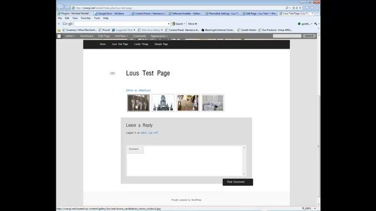This screenshot has height=211, width=376.
Task: Open the File menu
Action: click(x=60, y=18)
